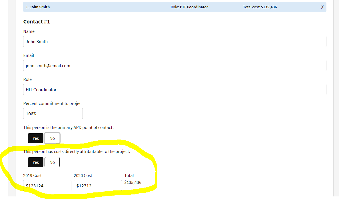339x199 pixels.
Task: Toggle Yes for primary APD point of contact
Action: 35,138
